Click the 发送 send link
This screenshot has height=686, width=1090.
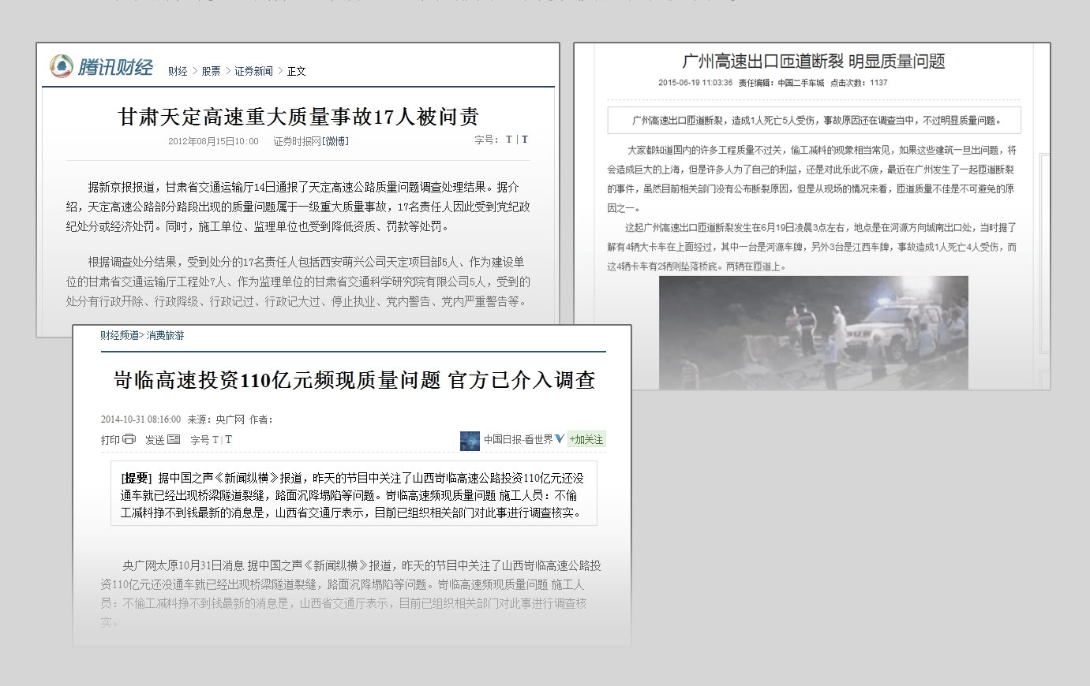point(155,440)
